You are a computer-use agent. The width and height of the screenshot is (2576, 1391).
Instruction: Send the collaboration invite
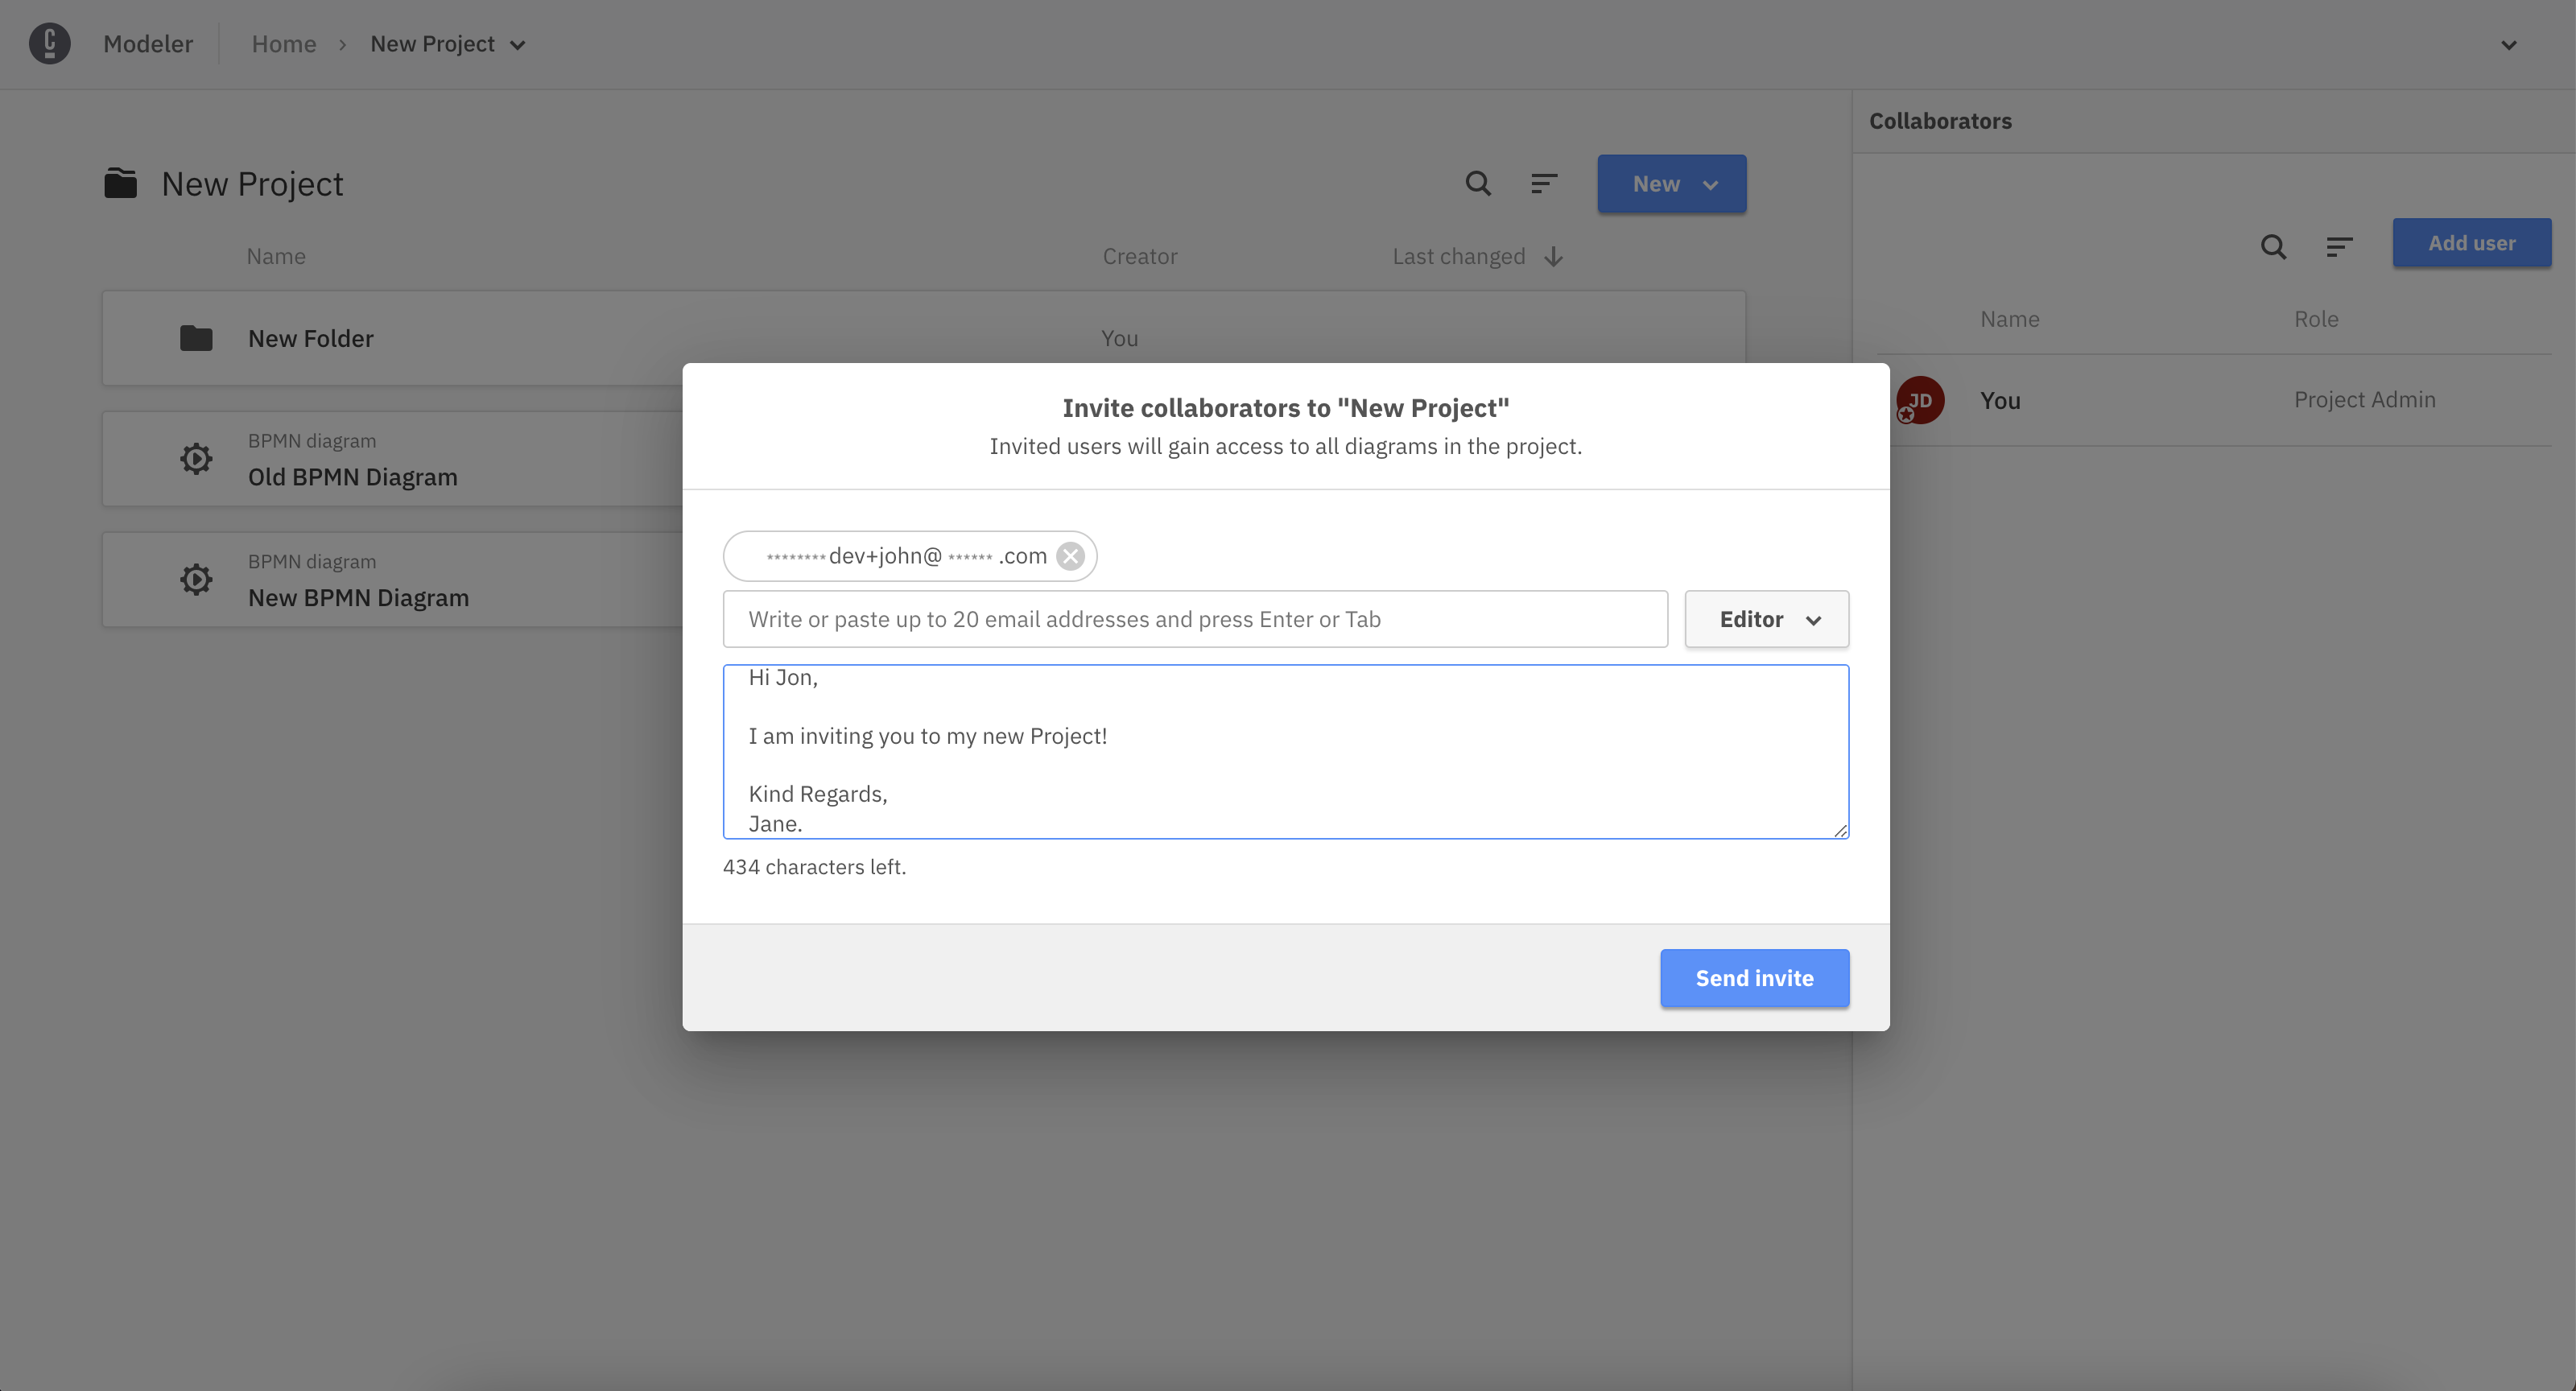click(x=1754, y=978)
